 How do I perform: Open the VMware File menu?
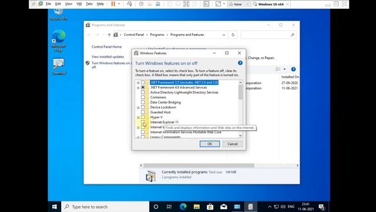click(x=48, y=4)
